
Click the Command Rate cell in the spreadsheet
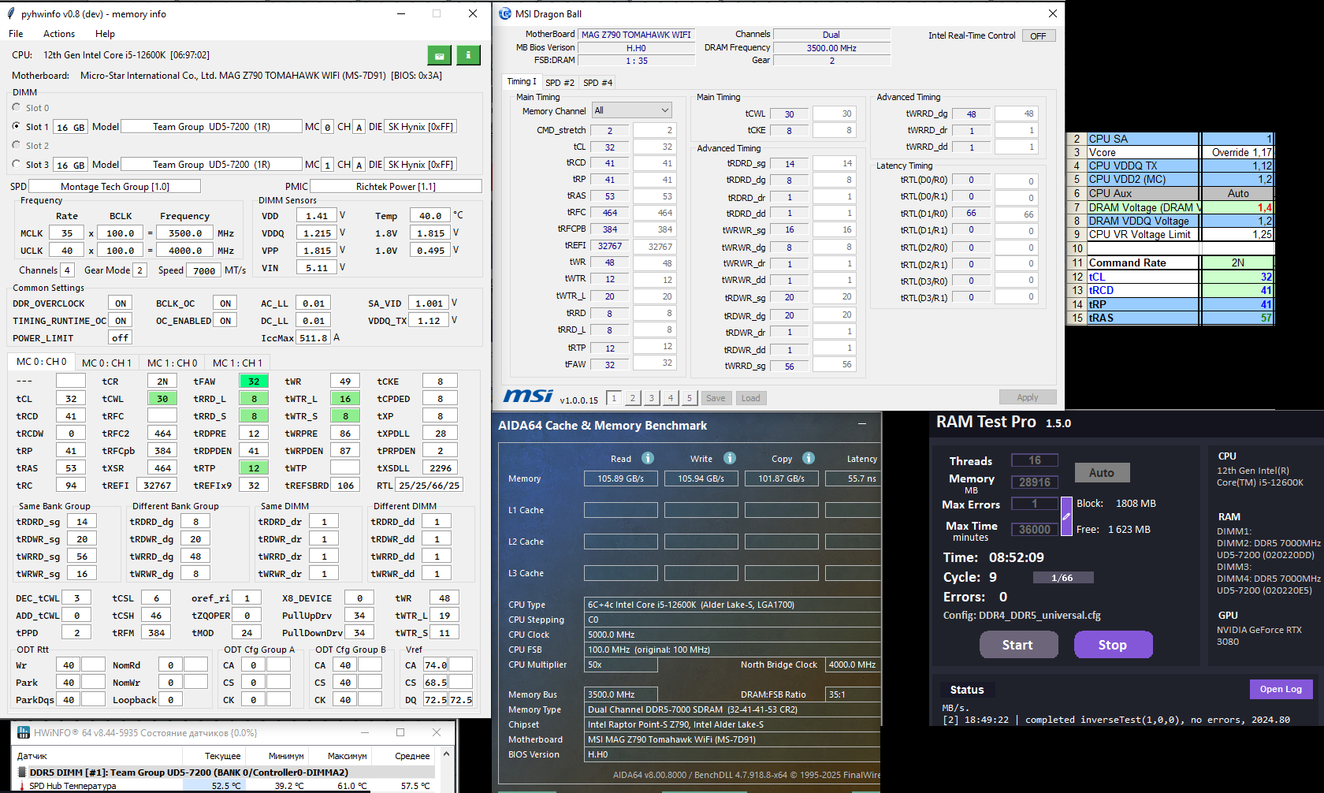tap(1143, 262)
